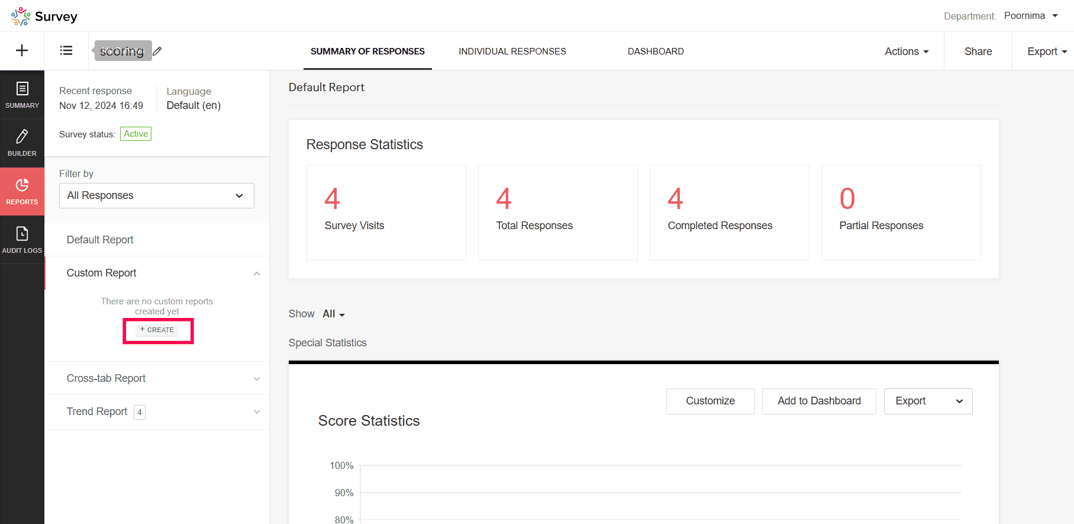The image size is (1074, 524).
Task: Open the Builder sidebar section
Action: 22,143
